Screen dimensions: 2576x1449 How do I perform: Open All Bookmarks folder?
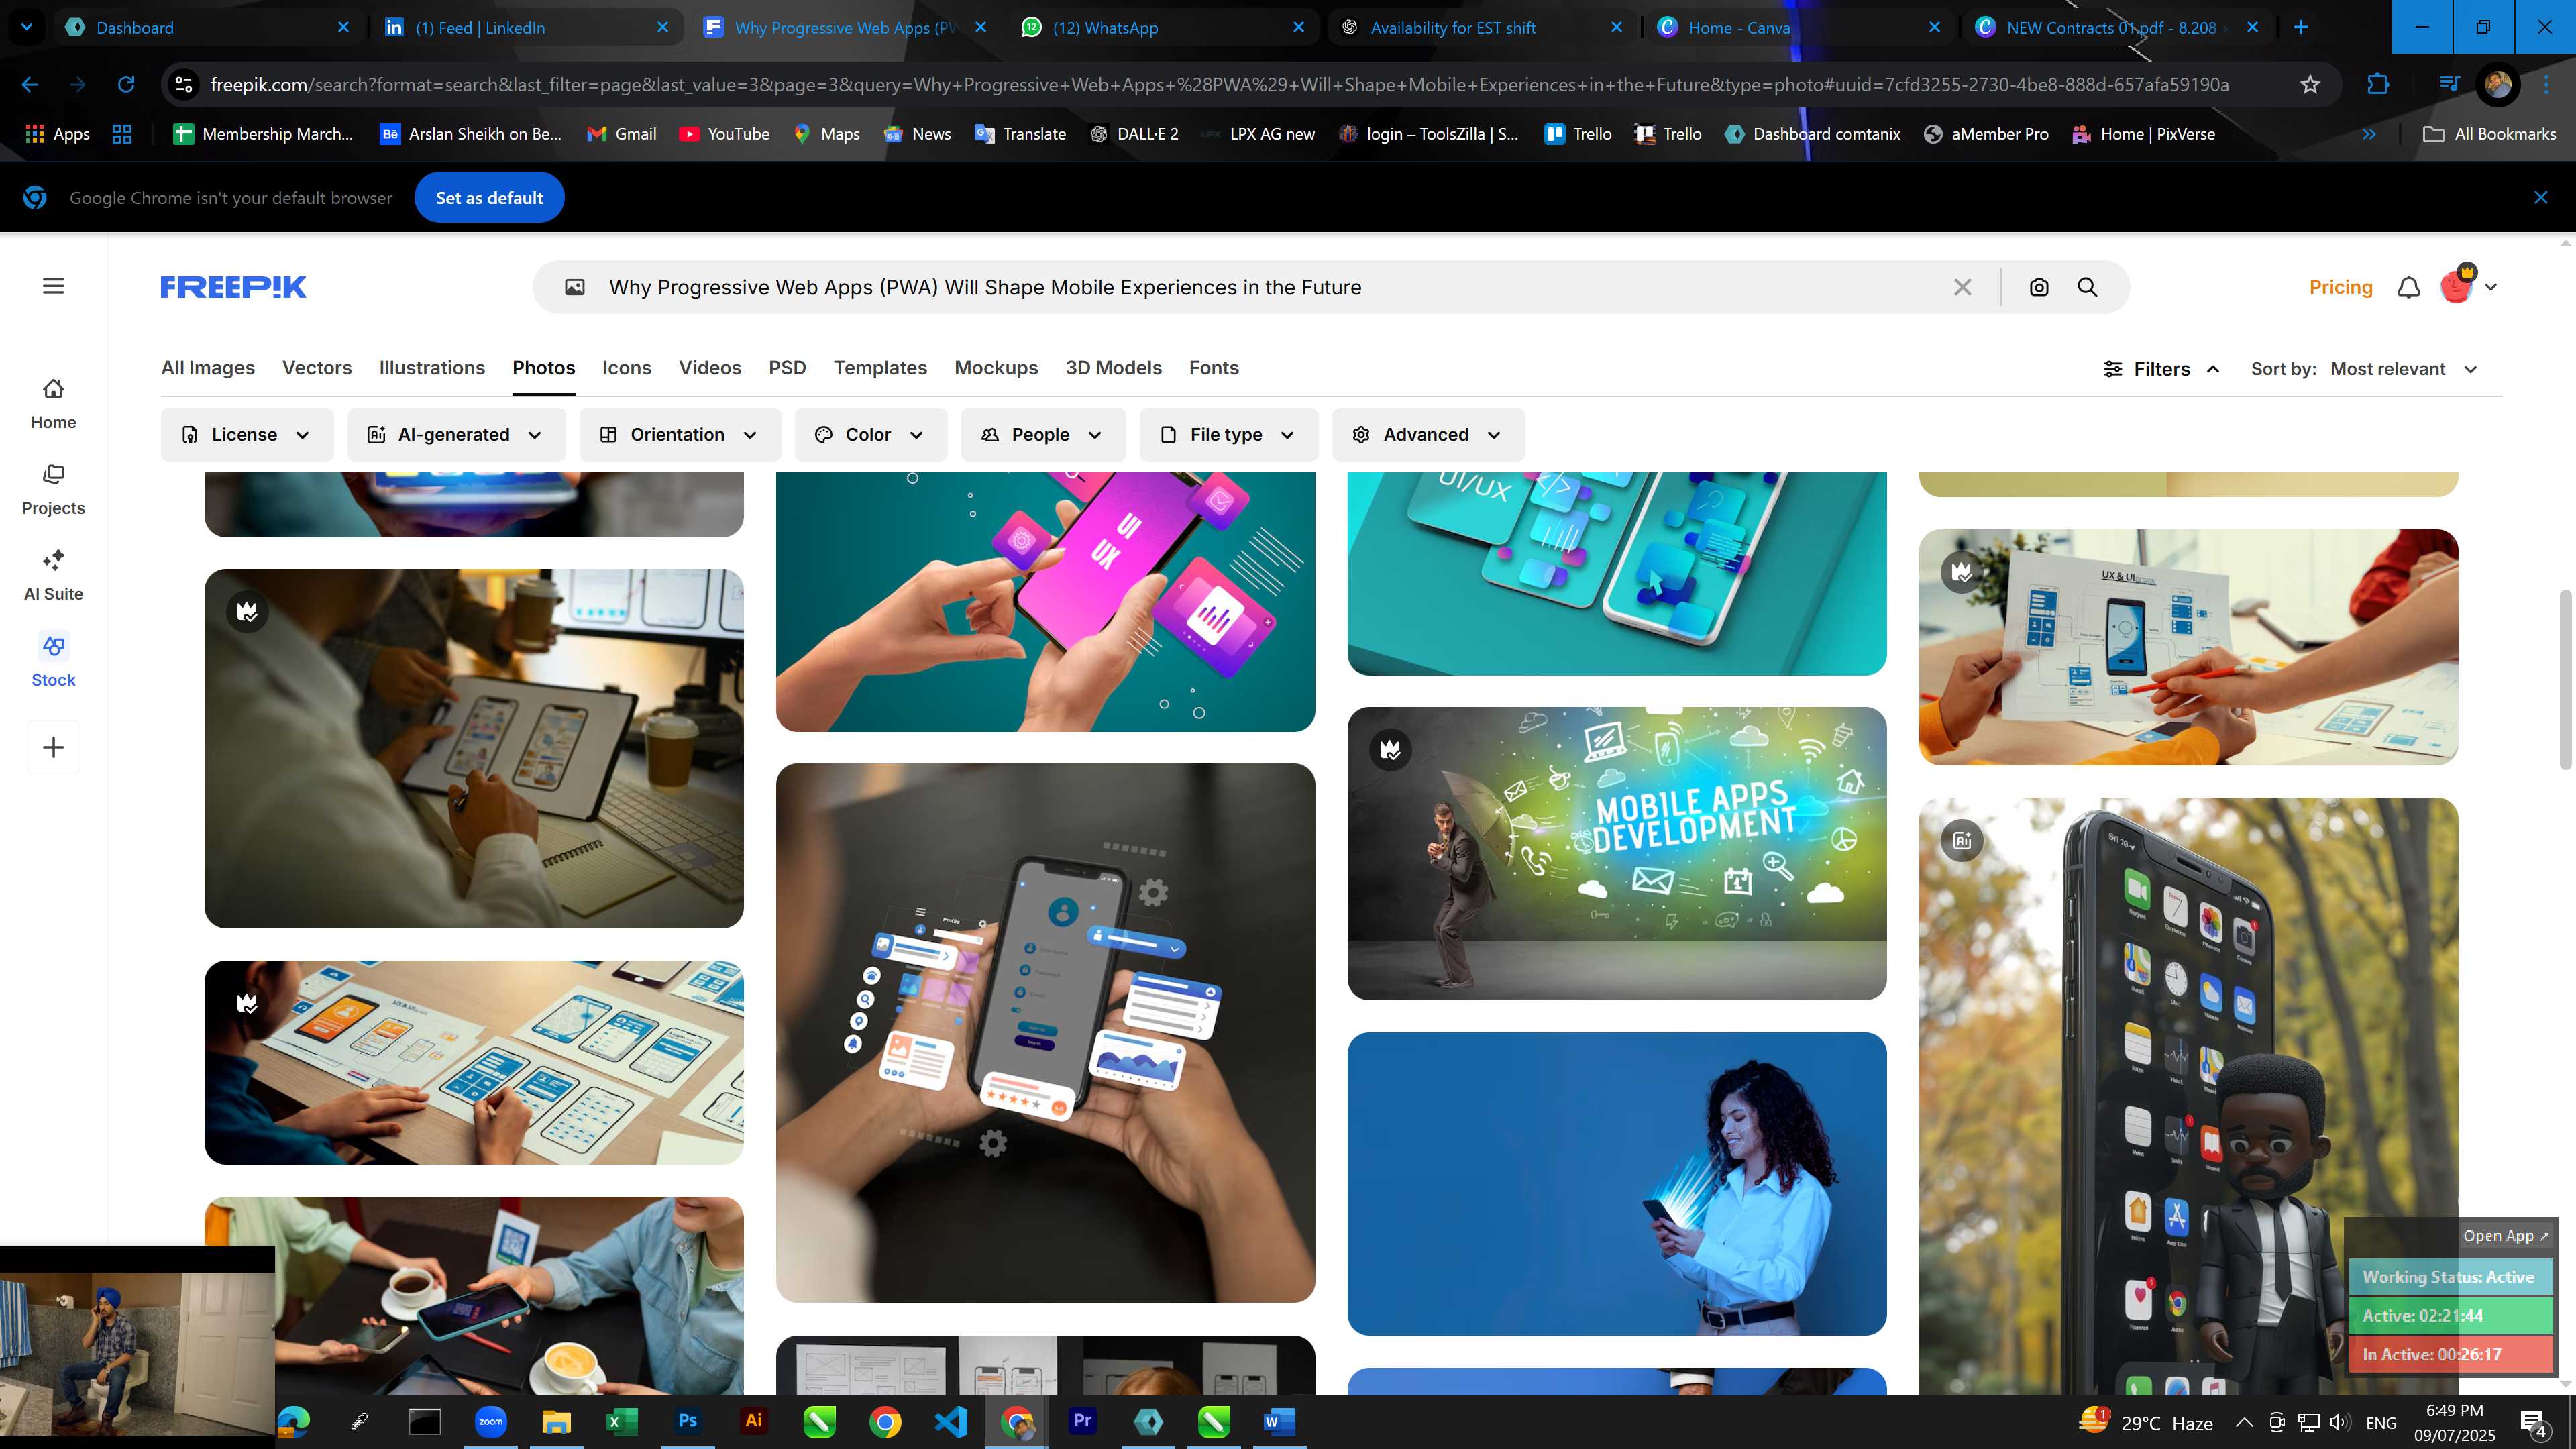2489,134
